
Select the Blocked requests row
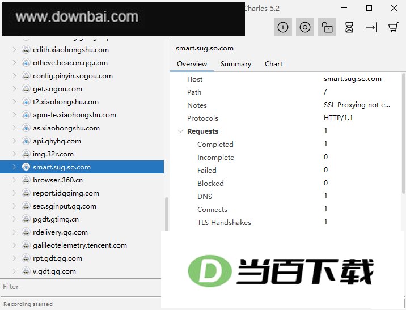tap(286, 183)
